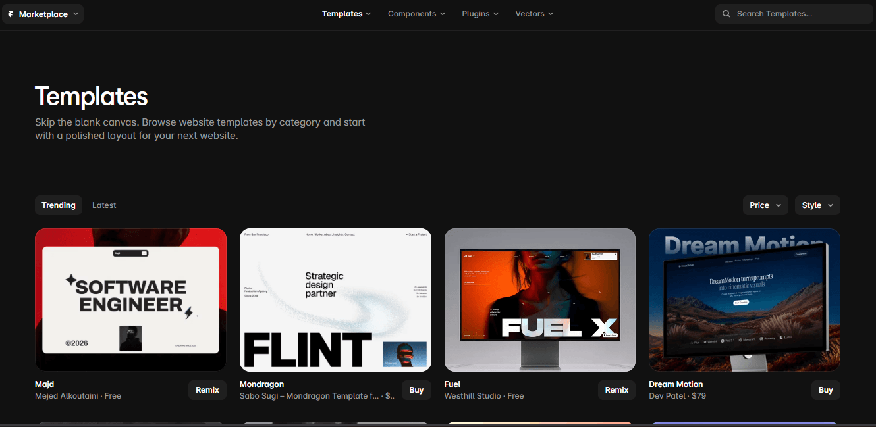Open the Software Engineer thumbnail

click(x=130, y=300)
